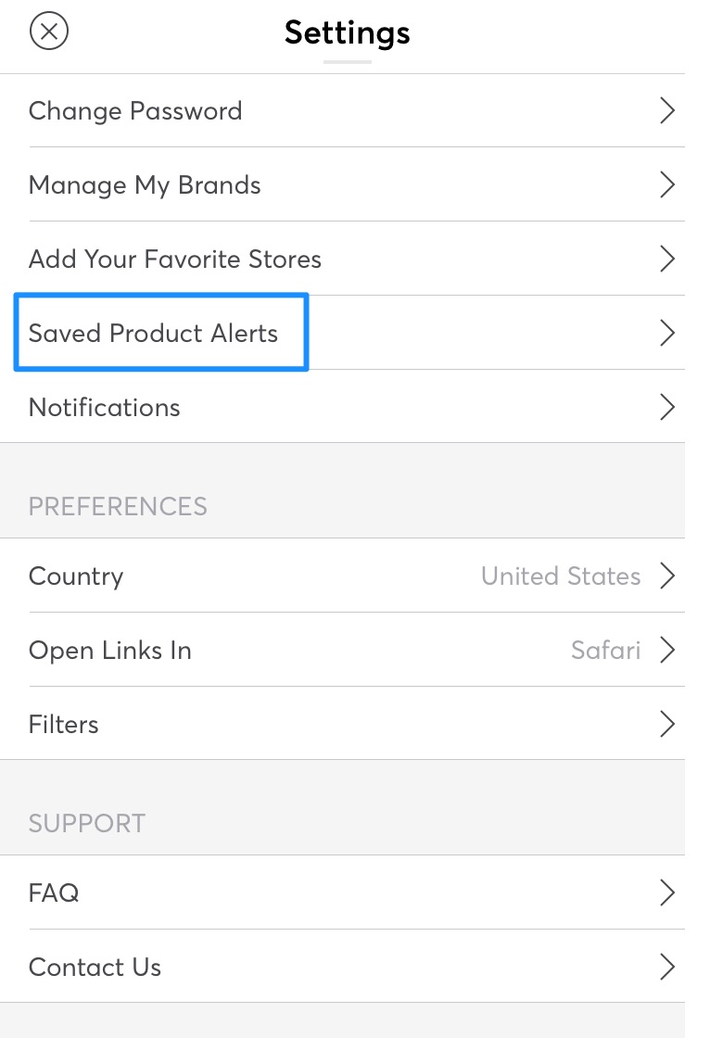The image size is (723, 1038).
Task: Open Manage My Brands
Action: click(x=342, y=184)
